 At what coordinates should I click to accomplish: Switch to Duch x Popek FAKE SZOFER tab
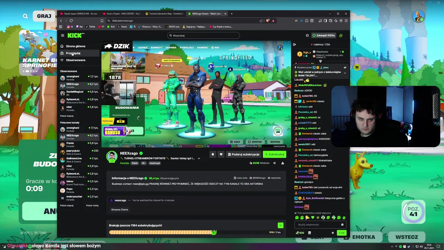(x=122, y=14)
